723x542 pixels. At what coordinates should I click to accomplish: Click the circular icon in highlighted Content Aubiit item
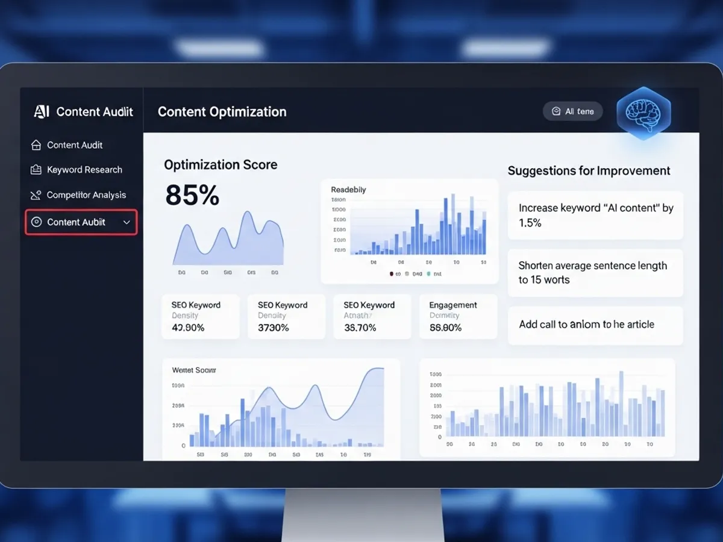tap(36, 222)
